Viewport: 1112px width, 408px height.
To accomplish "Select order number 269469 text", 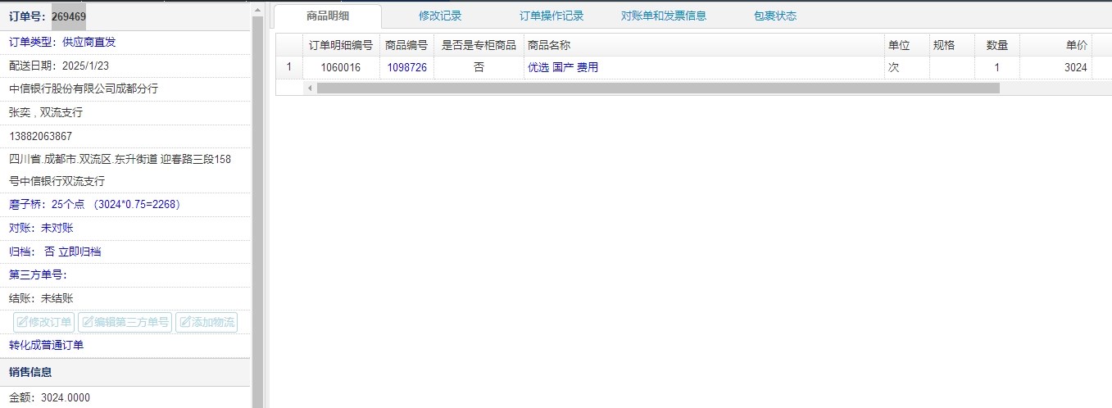I will [69, 16].
